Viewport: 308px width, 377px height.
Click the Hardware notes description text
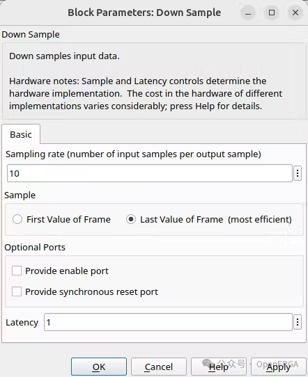click(x=146, y=93)
